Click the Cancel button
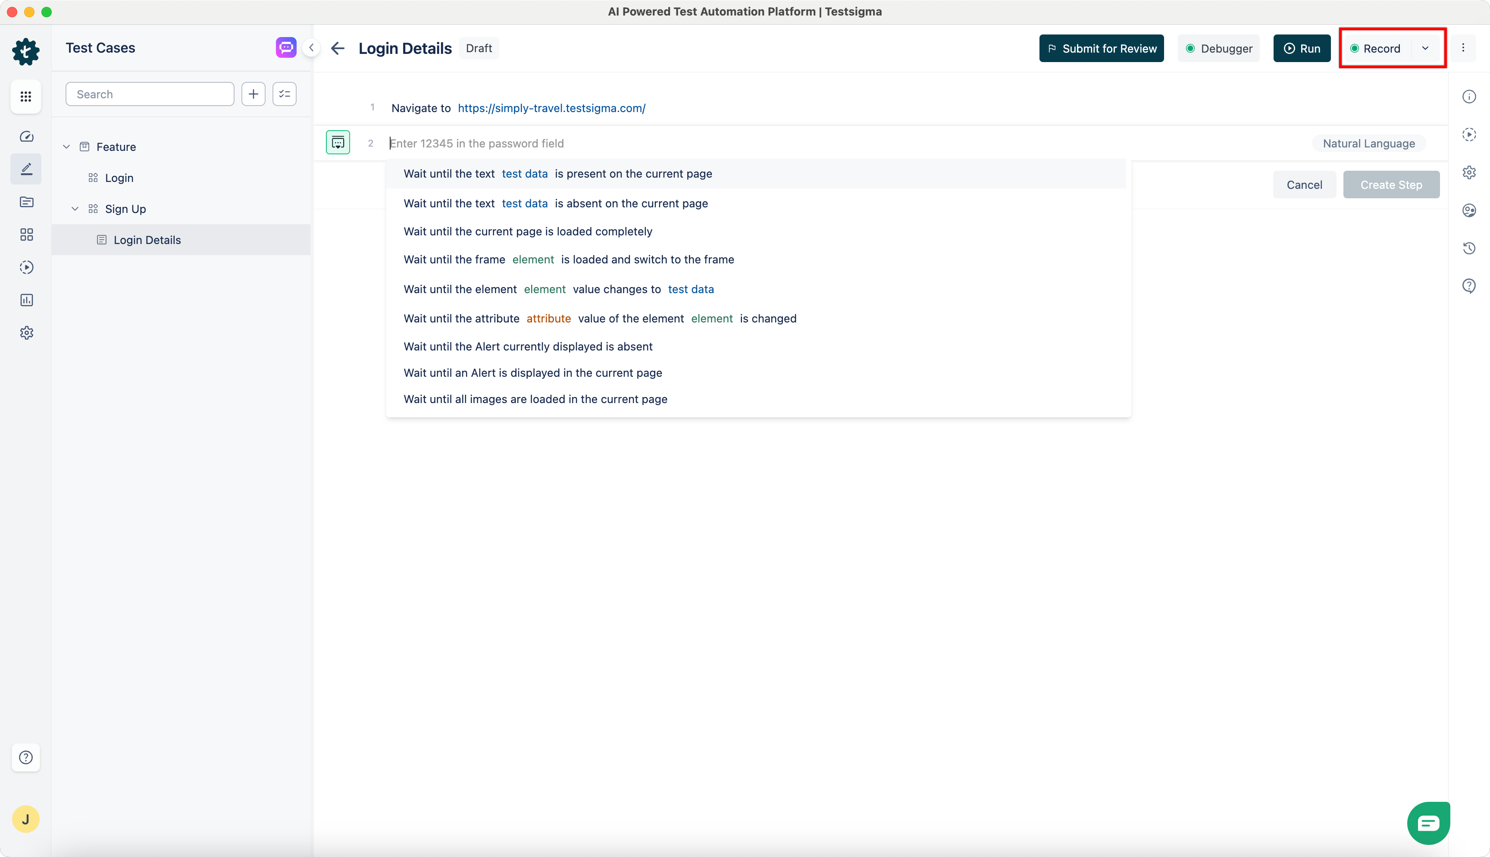The width and height of the screenshot is (1490, 857). coord(1304,185)
